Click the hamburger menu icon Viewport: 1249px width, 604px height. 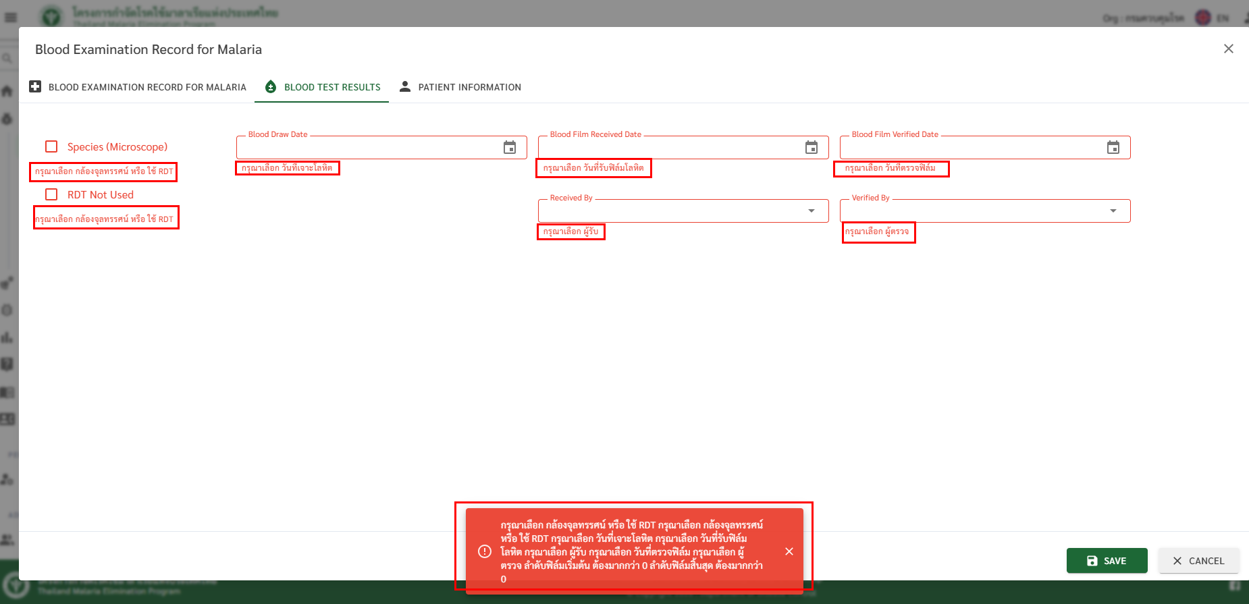click(x=11, y=18)
